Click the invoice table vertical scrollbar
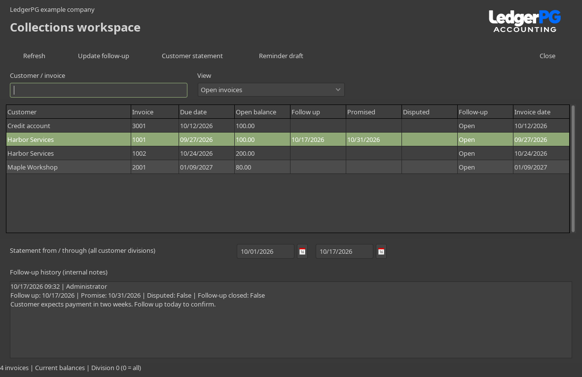Viewport: 582px width, 377px height. [x=573, y=169]
